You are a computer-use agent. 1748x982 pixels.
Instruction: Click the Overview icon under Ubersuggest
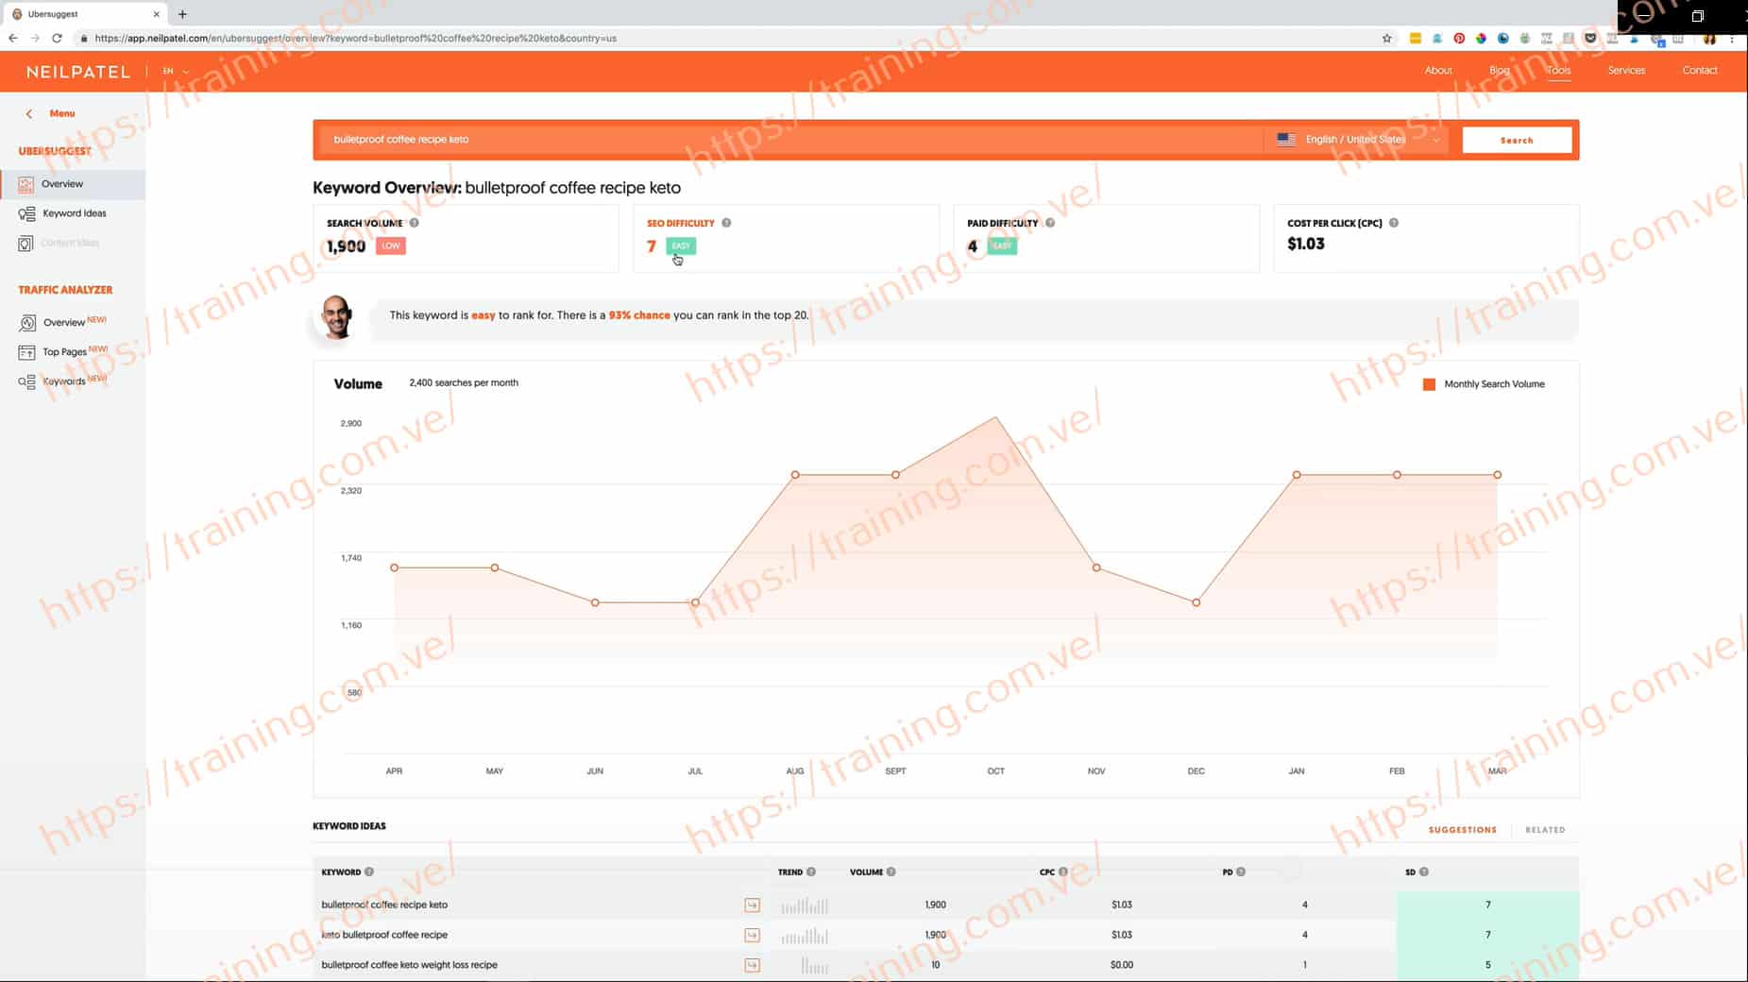pyautogui.click(x=25, y=184)
